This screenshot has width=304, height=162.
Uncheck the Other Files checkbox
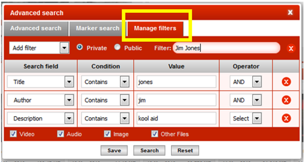click(155, 134)
